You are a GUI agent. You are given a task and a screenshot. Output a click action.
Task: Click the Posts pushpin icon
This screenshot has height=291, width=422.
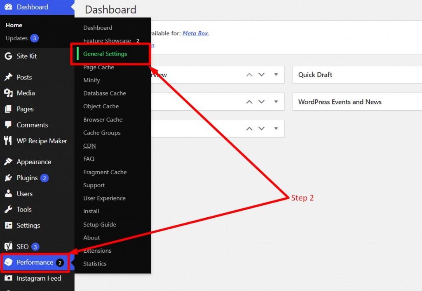[x=8, y=77]
